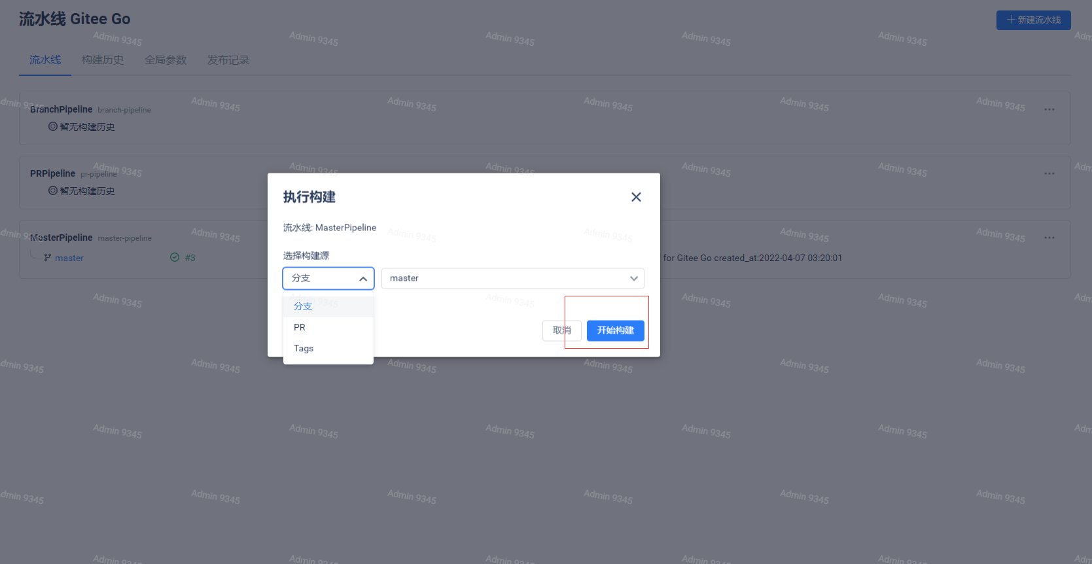Click 暂无构建历史 status icon under BranchPipeline

click(x=53, y=126)
